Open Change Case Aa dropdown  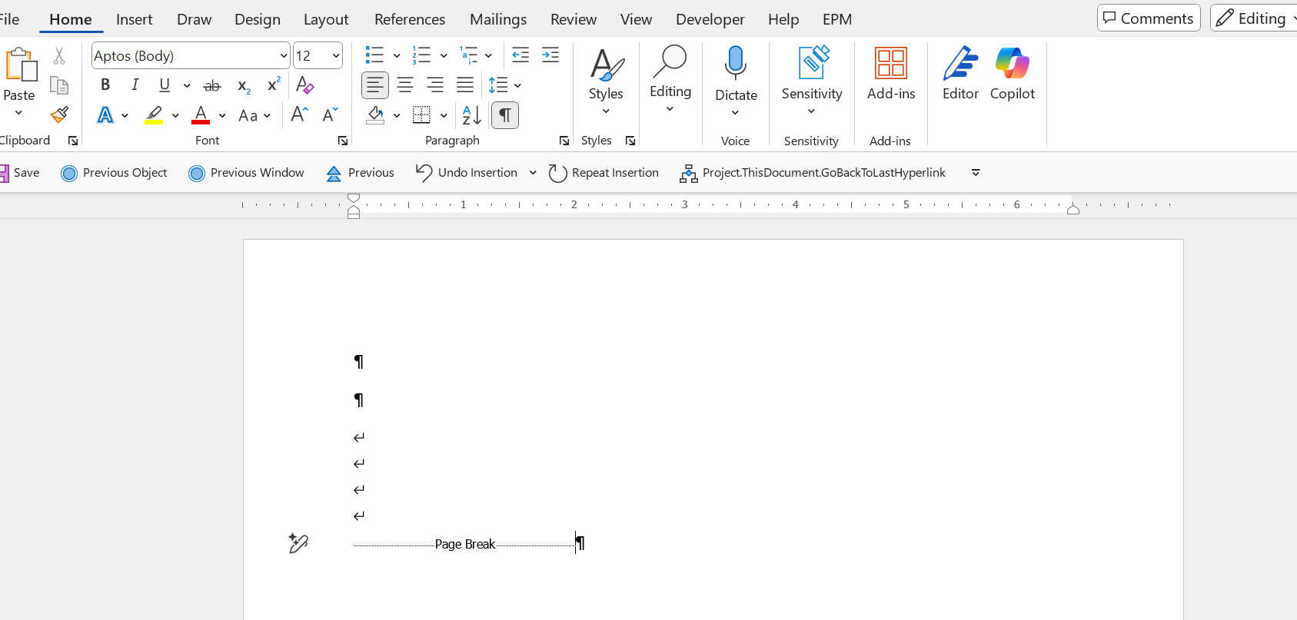[254, 115]
